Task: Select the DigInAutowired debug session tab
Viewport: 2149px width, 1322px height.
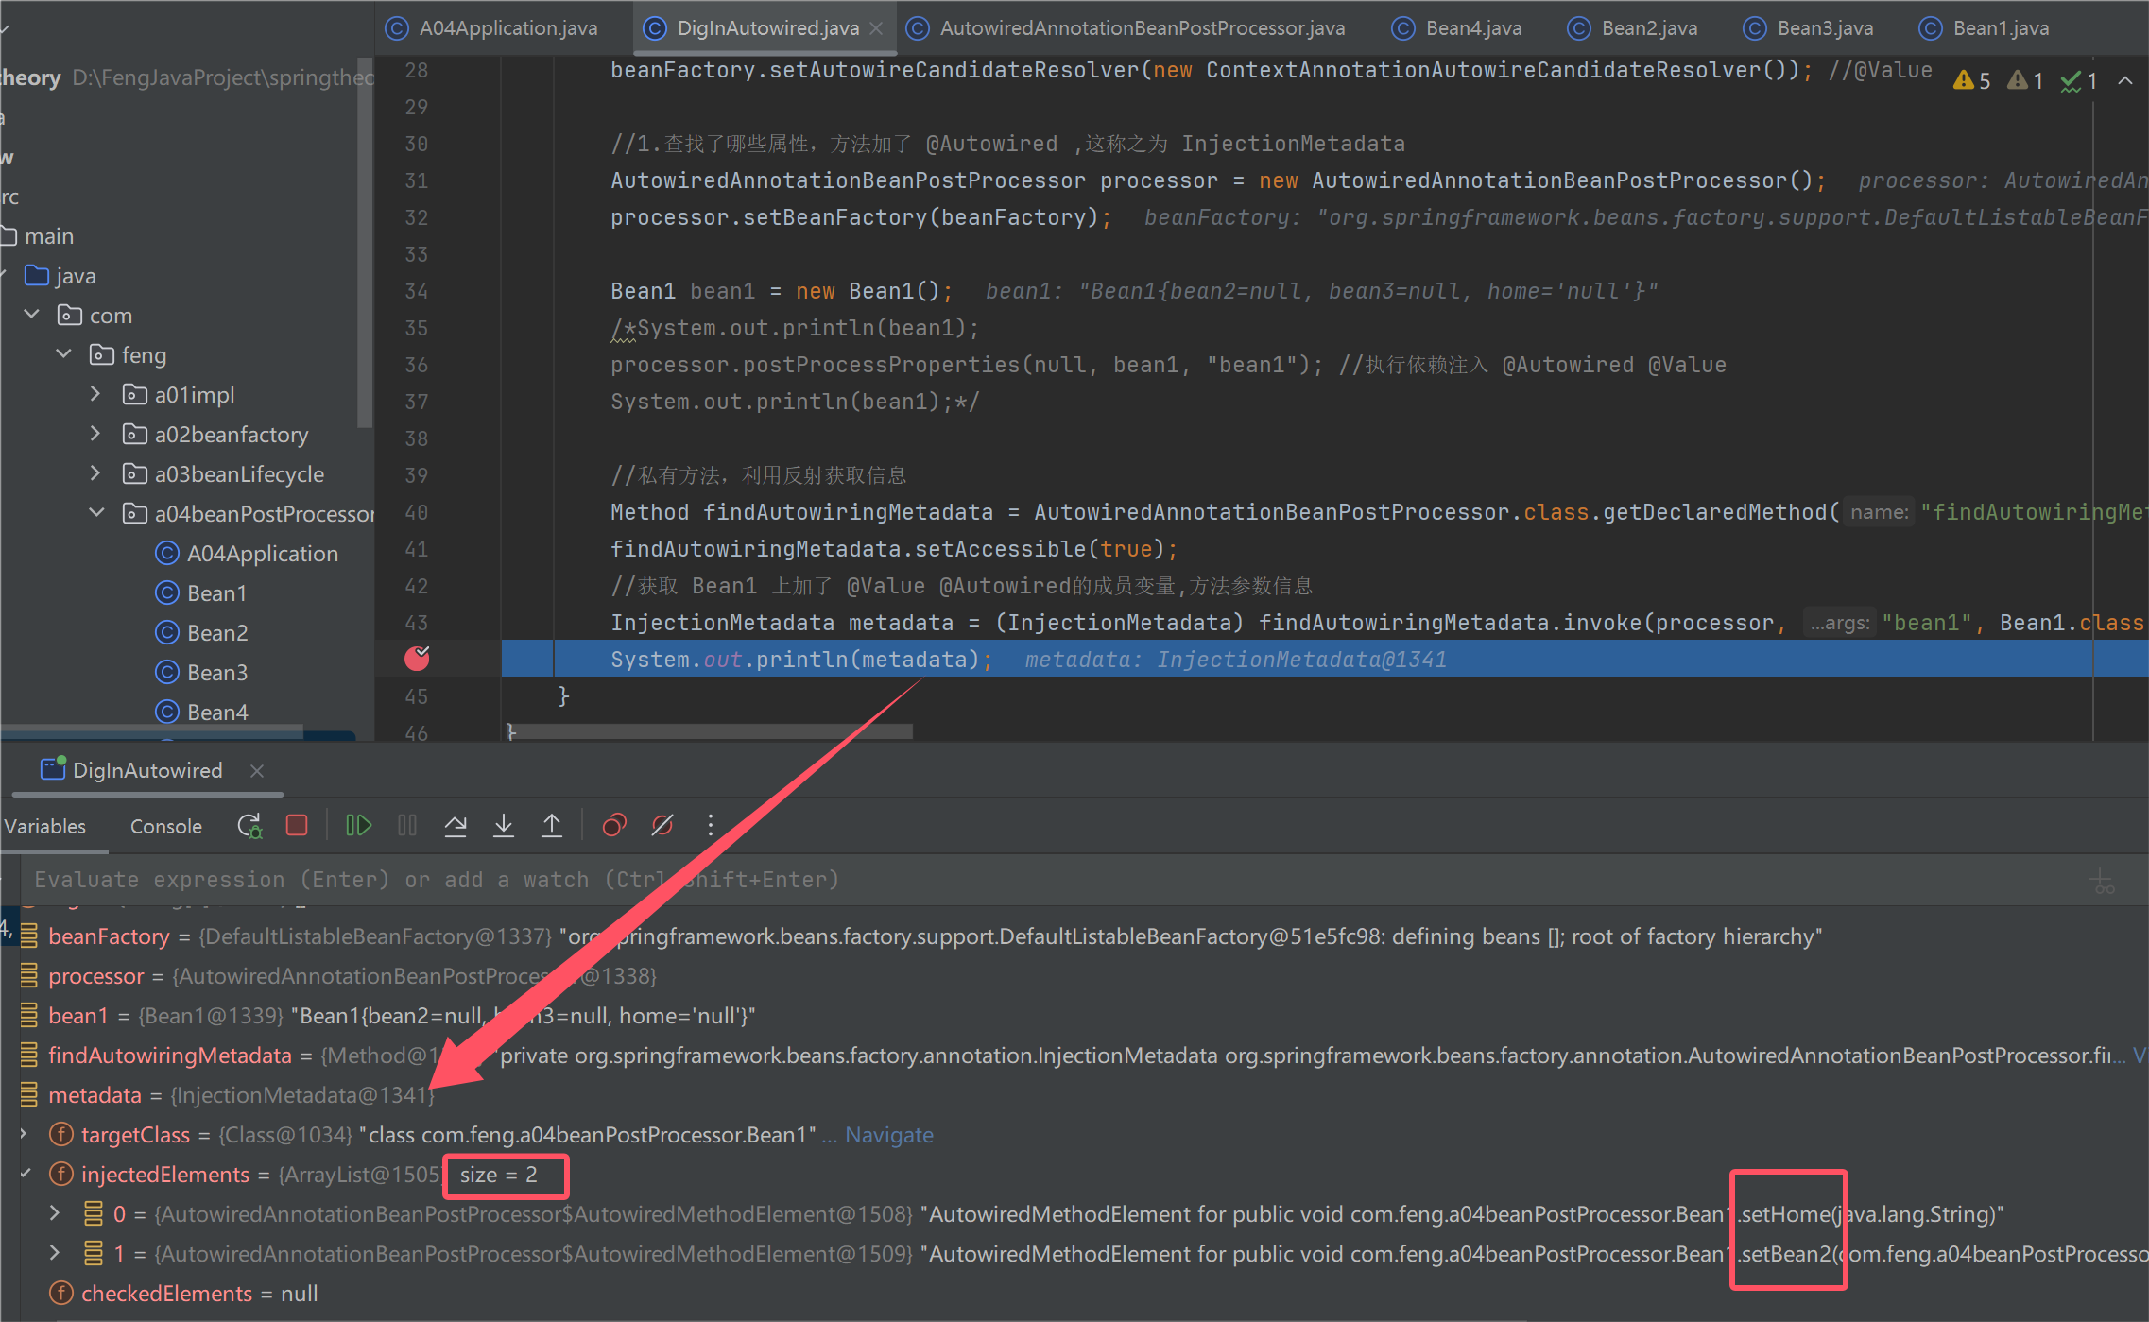Action: coord(132,771)
